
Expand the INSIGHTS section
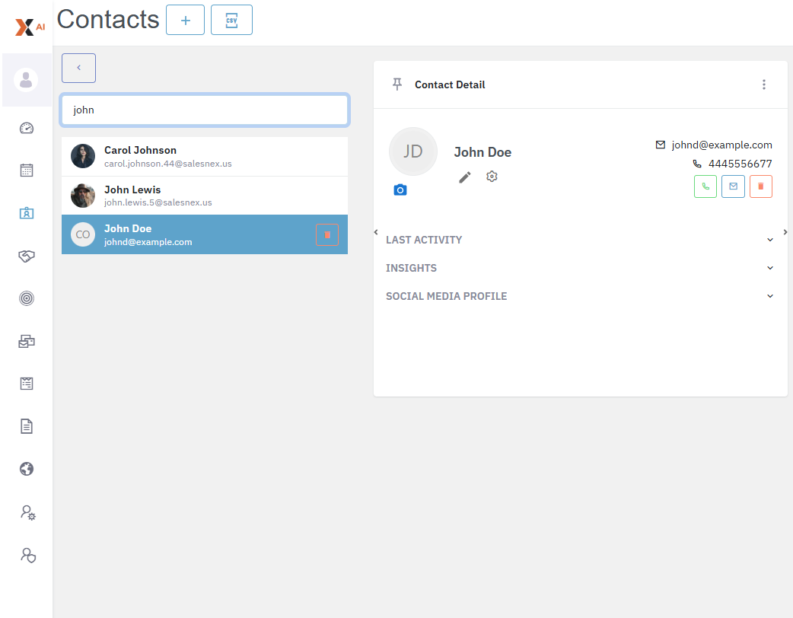click(x=769, y=268)
